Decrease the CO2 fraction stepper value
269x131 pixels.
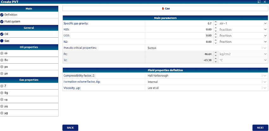click(x=216, y=37)
